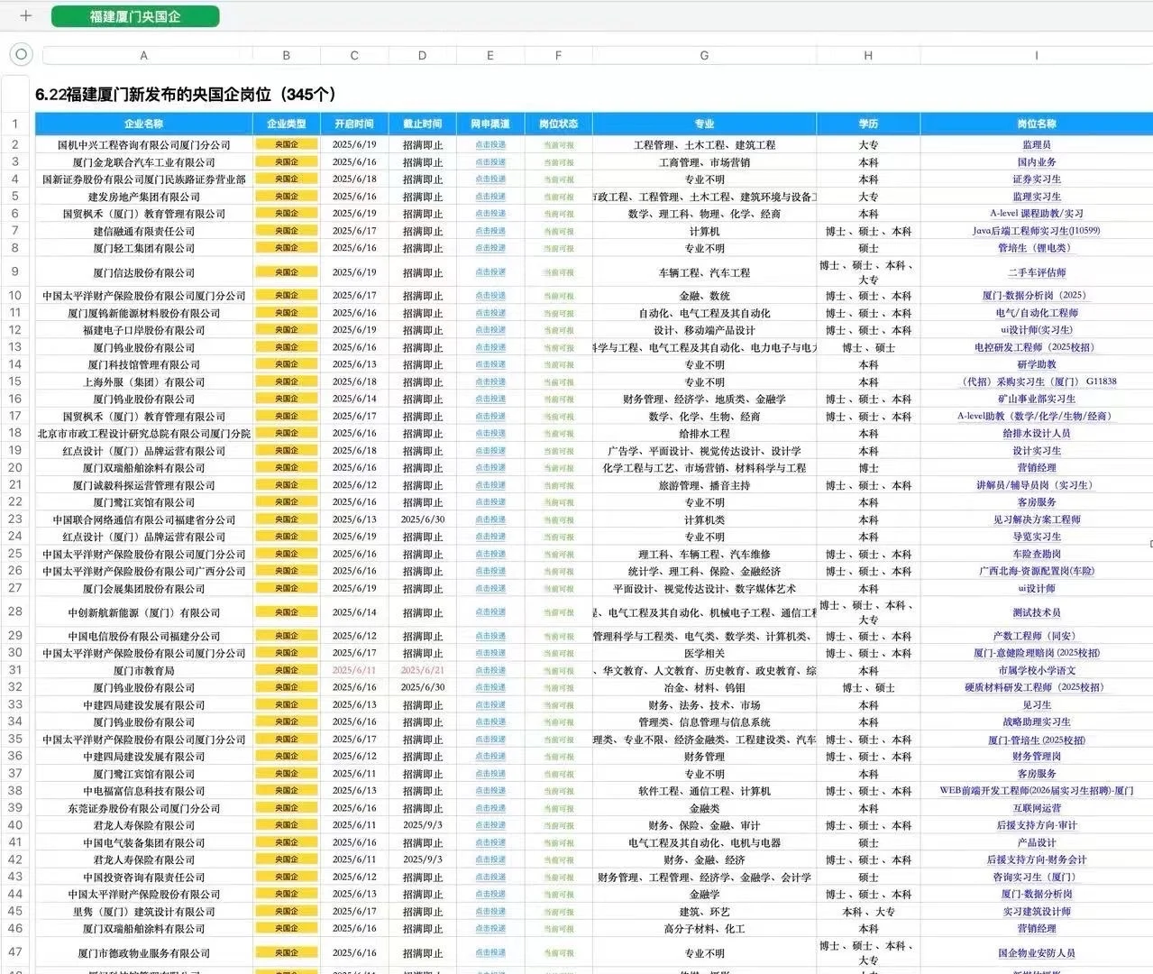Open the 监理员 job link
The width and height of the screenshot is (1153, 974).
click(x=1037, y=144)
